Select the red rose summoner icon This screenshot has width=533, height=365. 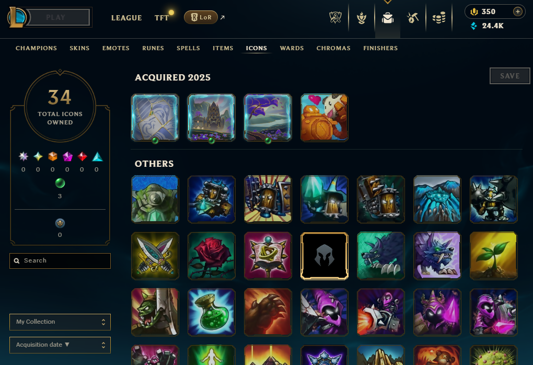pos(212,256)
